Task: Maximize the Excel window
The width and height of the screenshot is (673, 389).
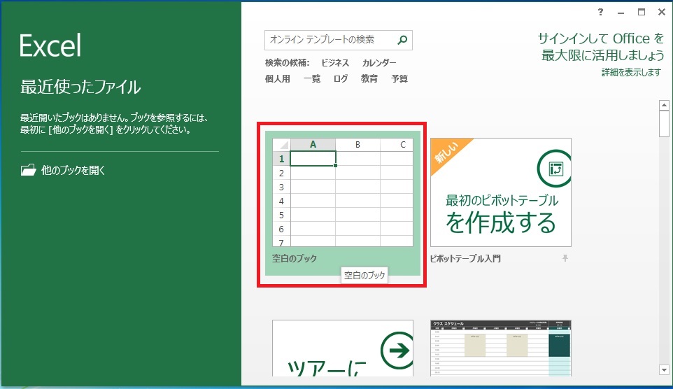Action: (642, 12)
